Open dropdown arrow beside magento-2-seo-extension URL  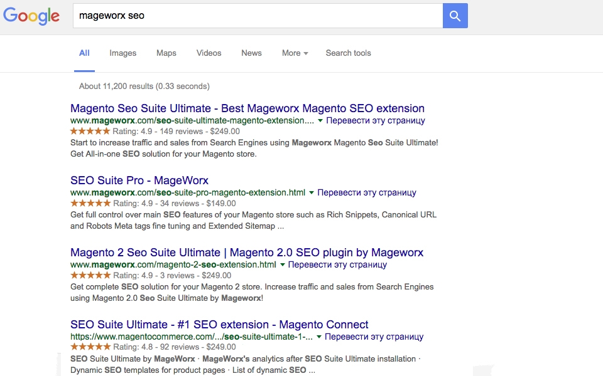click(282, 265)
